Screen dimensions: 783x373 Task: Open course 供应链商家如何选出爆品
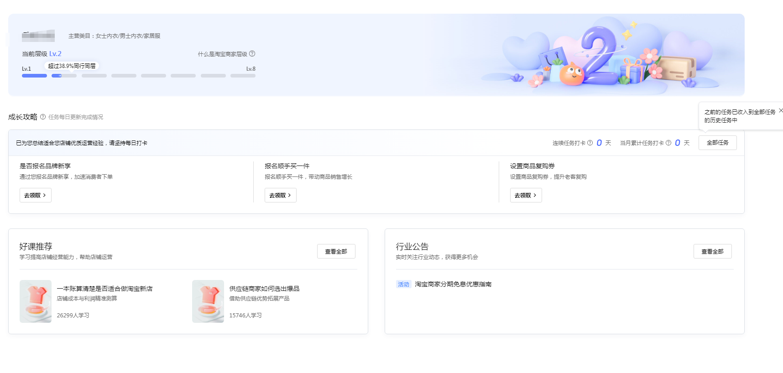(265, 289)
